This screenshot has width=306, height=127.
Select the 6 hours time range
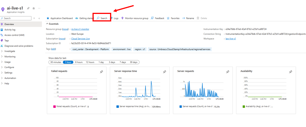[79, 62]
